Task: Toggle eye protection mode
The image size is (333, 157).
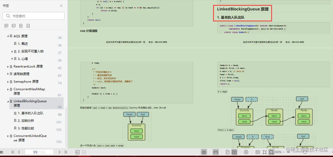Action: point(204,152)
